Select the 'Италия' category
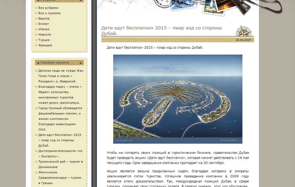Viewport: 295px width, 187px height. 44,29
